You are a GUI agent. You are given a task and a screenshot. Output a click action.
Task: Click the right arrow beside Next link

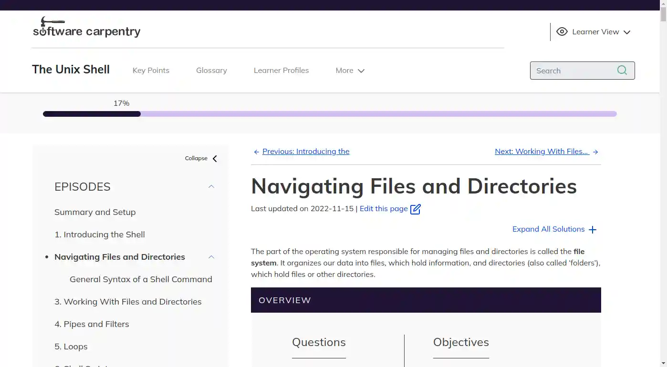point(595,152)
